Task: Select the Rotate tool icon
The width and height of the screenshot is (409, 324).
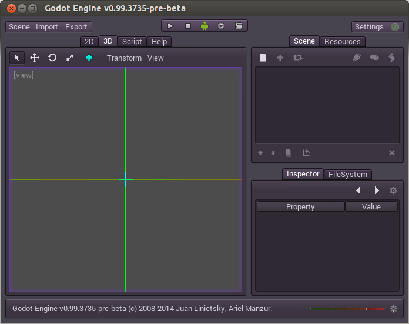Action: pyautogui.click(x=52, y=58)
